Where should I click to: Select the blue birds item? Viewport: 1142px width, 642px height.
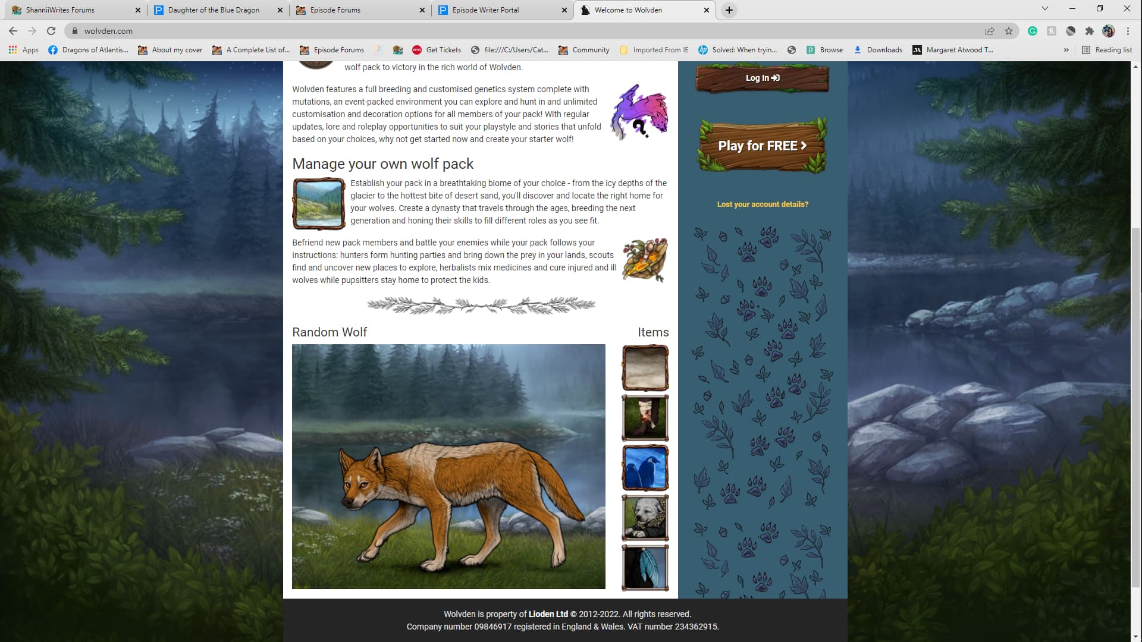[645, 468]
